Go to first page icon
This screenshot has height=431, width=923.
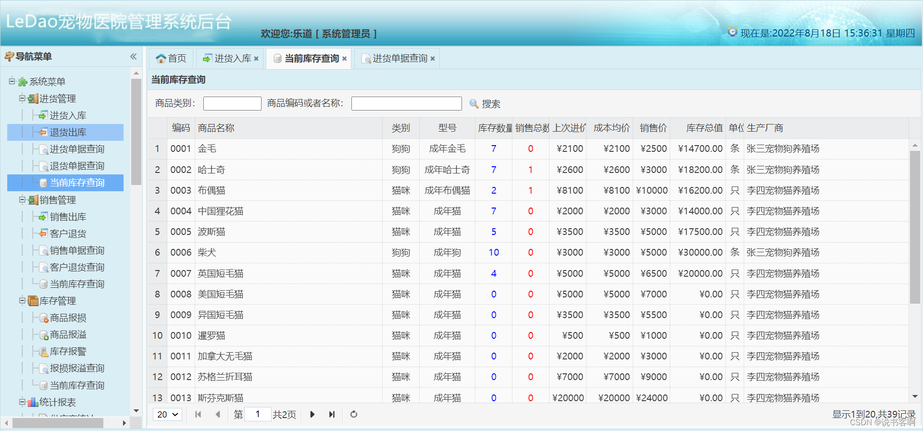[198, 414]
